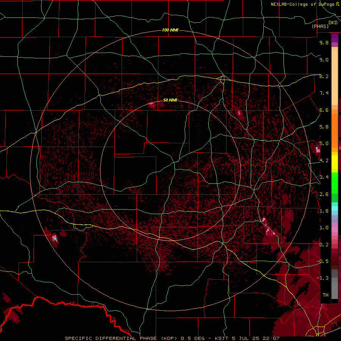The width and height of the screenshot is (341, 341).
Task: Select the 5.8 scale value
Action: [x=324, y=127]
